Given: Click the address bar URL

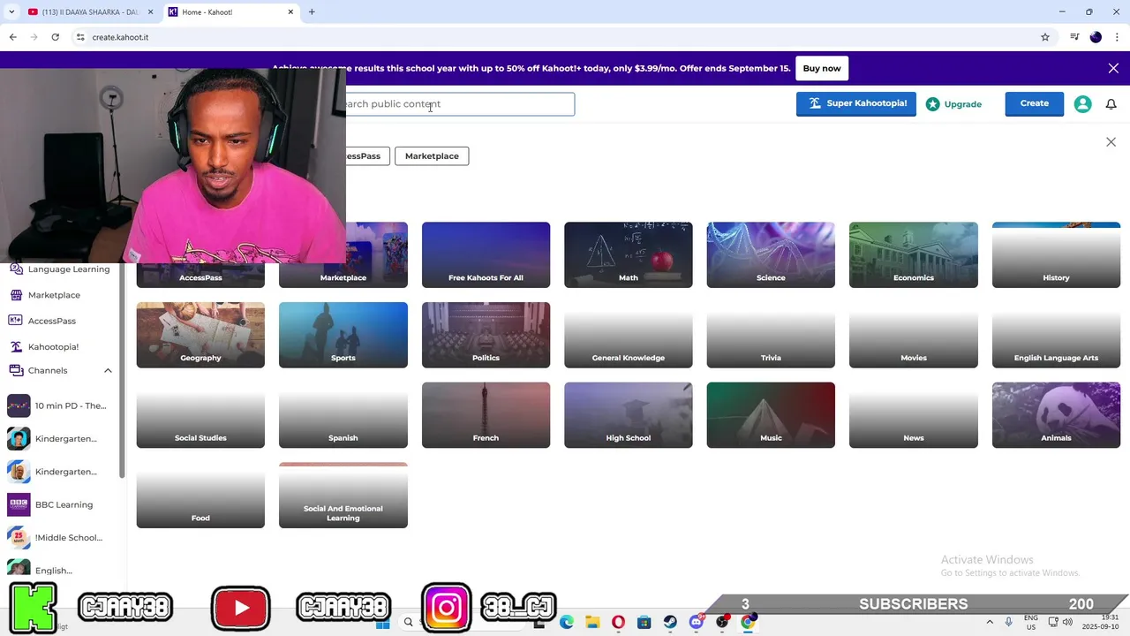Looking at the screenshot, I should pyautogui.click(x=120, y=37).
